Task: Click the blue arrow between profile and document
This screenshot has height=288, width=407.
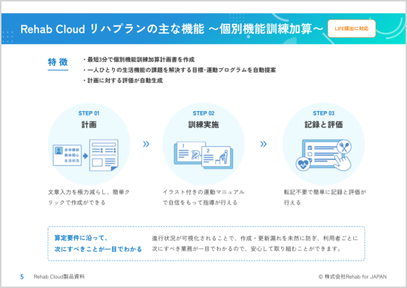Action: pyautogui.click(x=86, y=156)
